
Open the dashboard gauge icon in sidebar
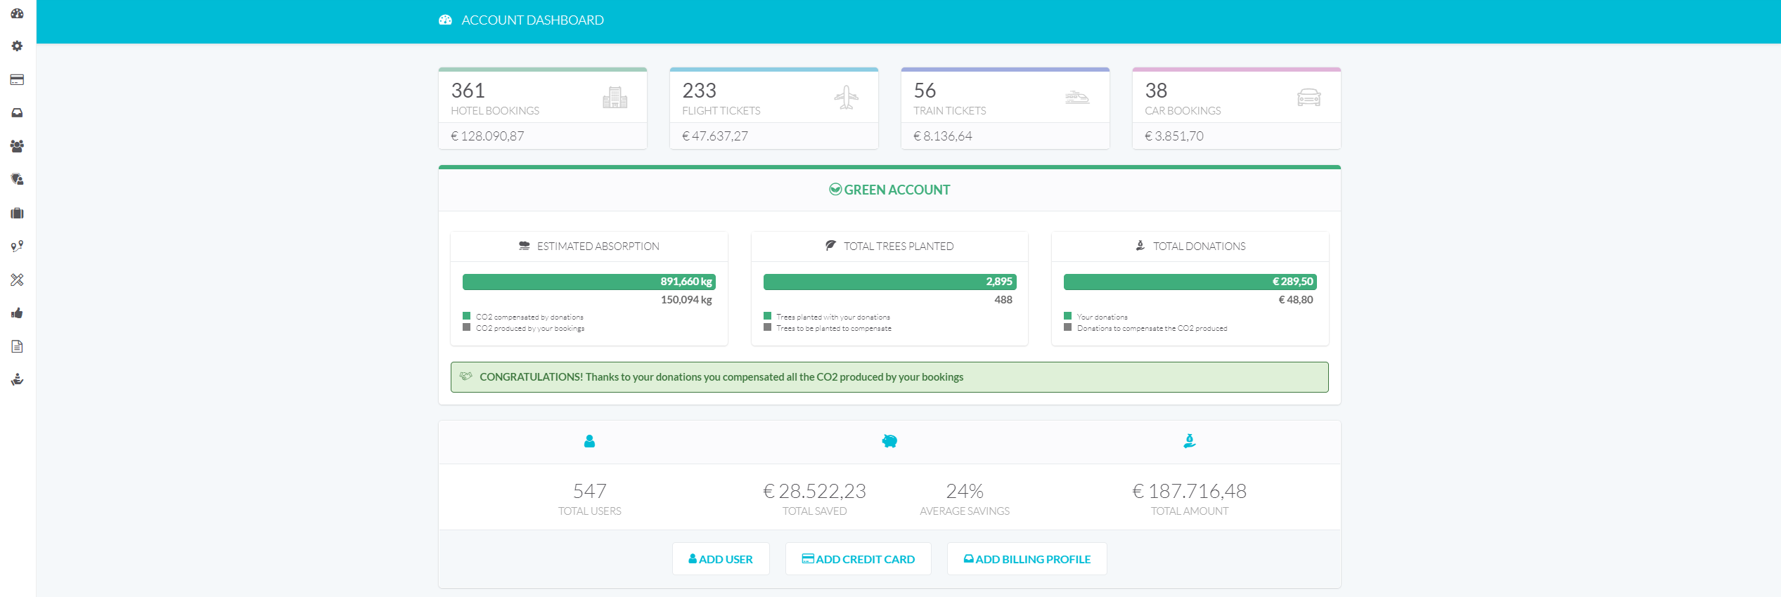(17, 13)
